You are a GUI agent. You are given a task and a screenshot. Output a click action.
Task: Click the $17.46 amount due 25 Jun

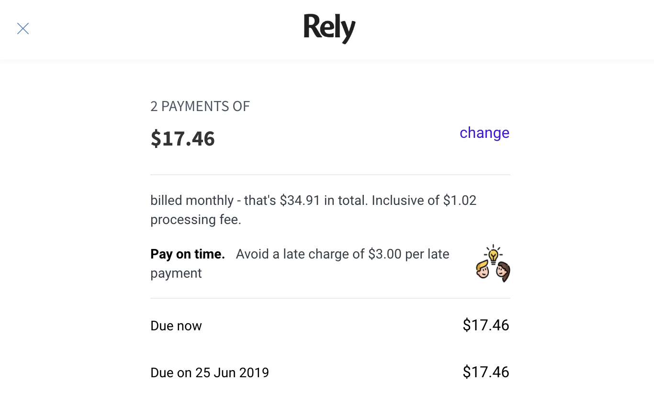[x=486, y=372]
